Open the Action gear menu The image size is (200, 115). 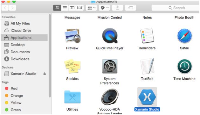[104, 8]
